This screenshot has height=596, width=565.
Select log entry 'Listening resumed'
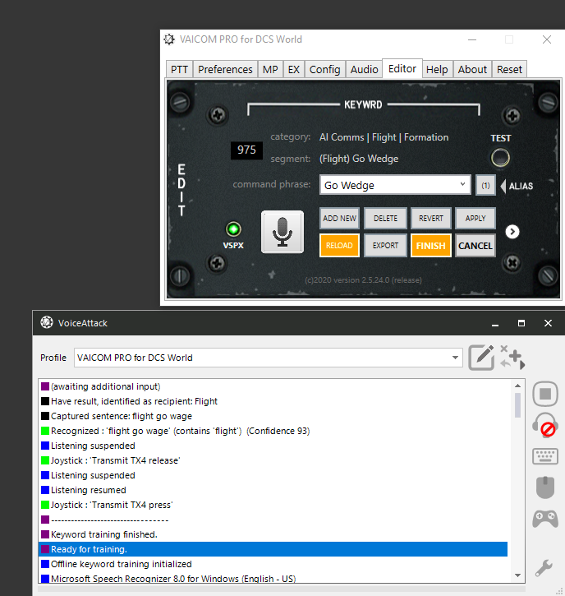click(273, 490)
